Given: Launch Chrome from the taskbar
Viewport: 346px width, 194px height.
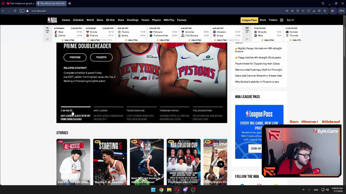Looking at the screenshot, I should click(161, 190).
